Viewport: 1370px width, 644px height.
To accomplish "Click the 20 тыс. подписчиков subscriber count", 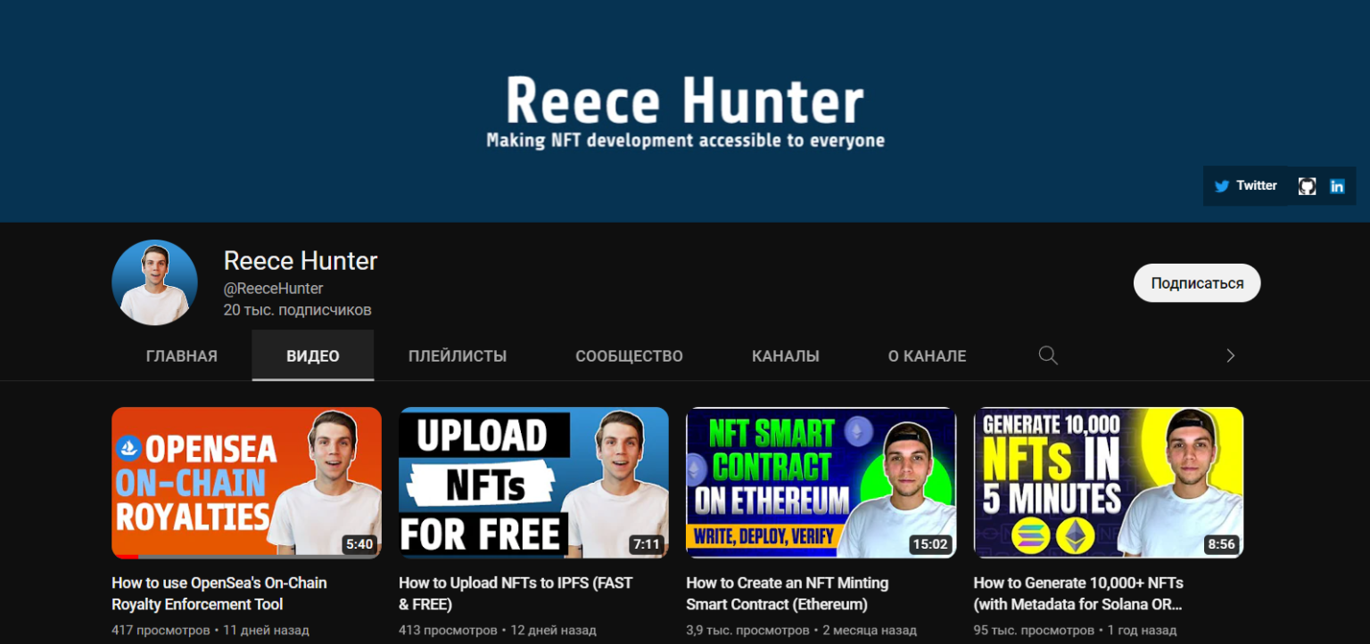I will 297,310.
